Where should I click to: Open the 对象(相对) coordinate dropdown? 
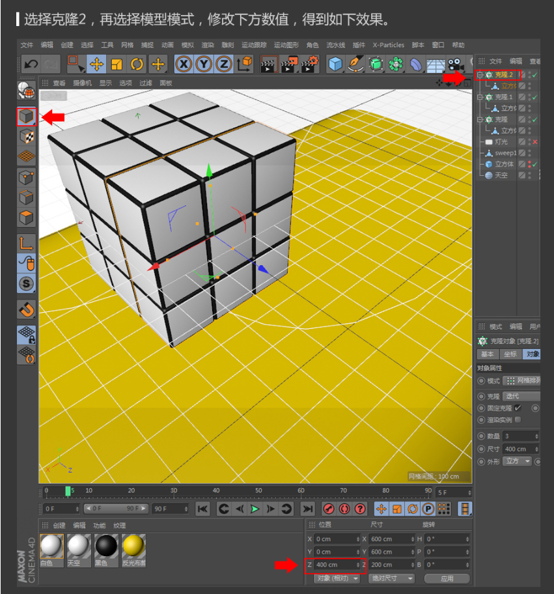[x=337, y=578]
